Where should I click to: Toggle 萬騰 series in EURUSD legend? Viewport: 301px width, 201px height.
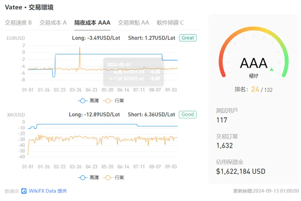point(88,101)
